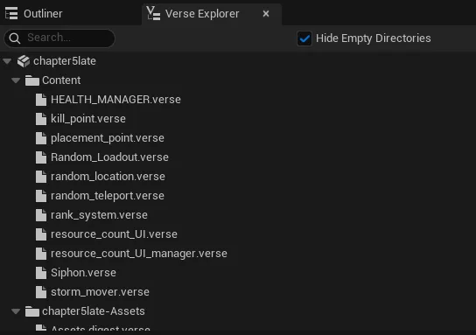Collapse the chapter5late-Assets folder arrow
This screenshot has width=476, height=335.
coord(16,311)
